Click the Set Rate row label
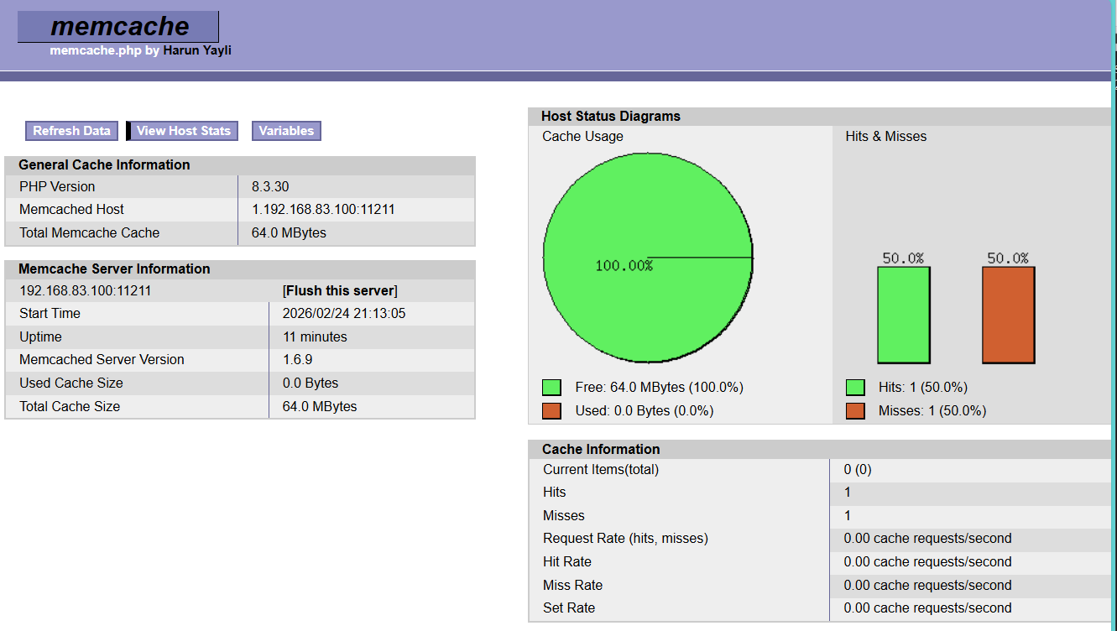The height and width of the screenshot is (631, 1117). point(569,608)
